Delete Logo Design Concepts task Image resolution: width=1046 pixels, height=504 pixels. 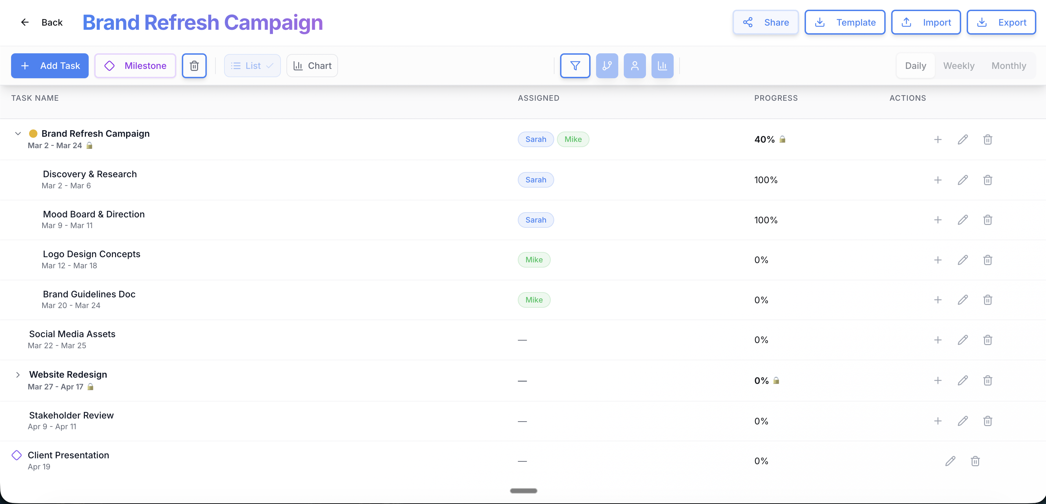(987, 260)
